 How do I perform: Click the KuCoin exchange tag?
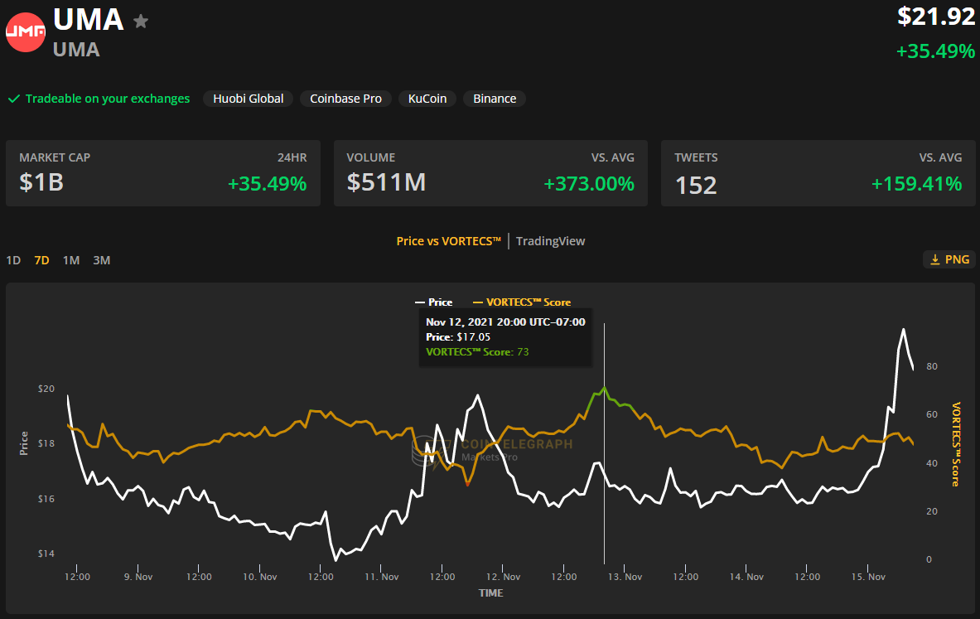(427, 99)
